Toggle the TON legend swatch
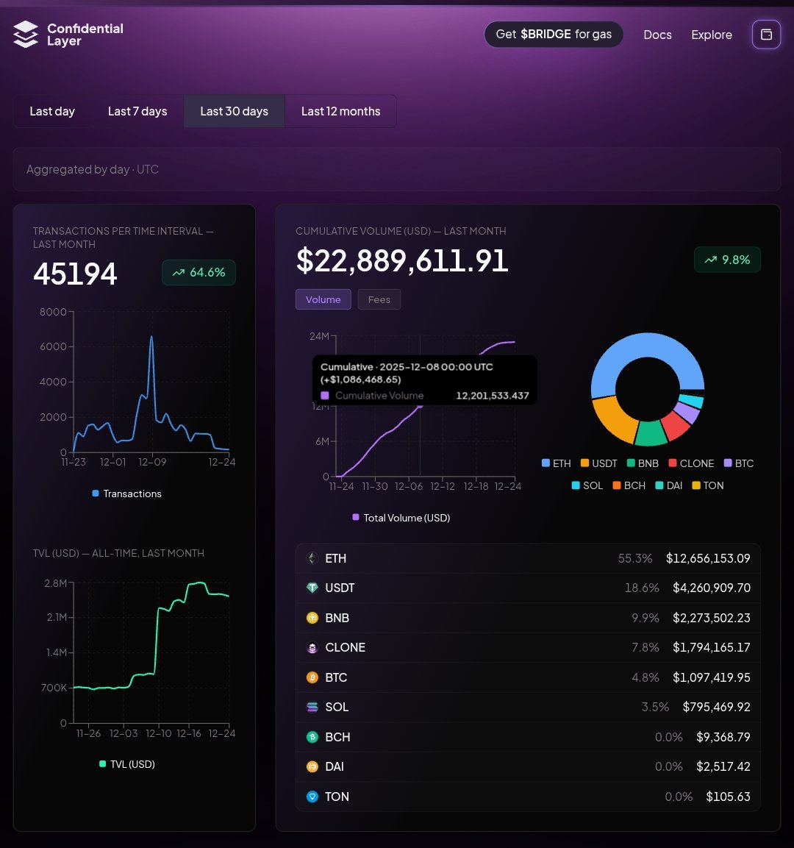This screenshot has width=794, height=848. click(x=696, y=485)
